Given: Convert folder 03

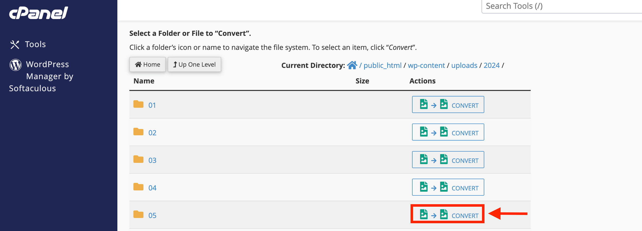Looking at the screenshot, I should pos(448,160).
